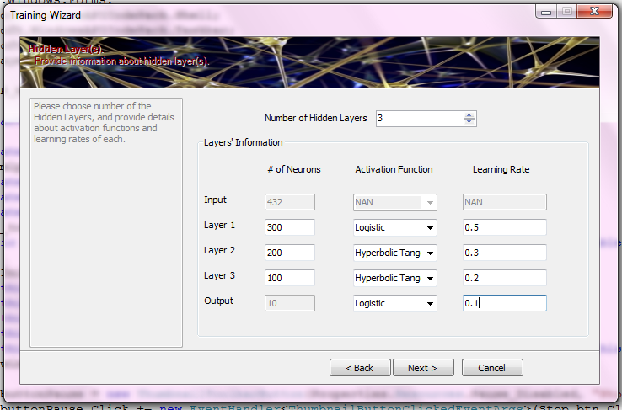Screen dimensions: 622x410
Task: Open Layer 2 activation function dropdown
Action: click(x=395, y=253)
